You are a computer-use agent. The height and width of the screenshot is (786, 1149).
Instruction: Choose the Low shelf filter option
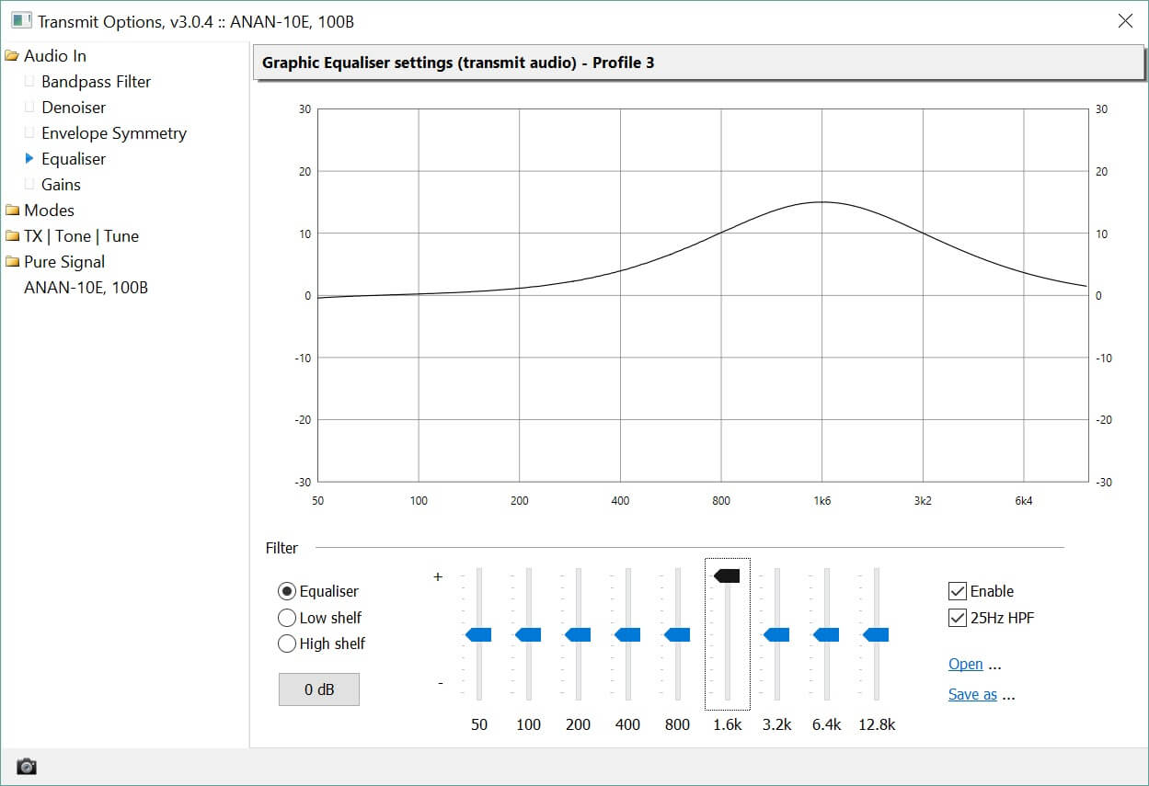(x=287, y=618)
